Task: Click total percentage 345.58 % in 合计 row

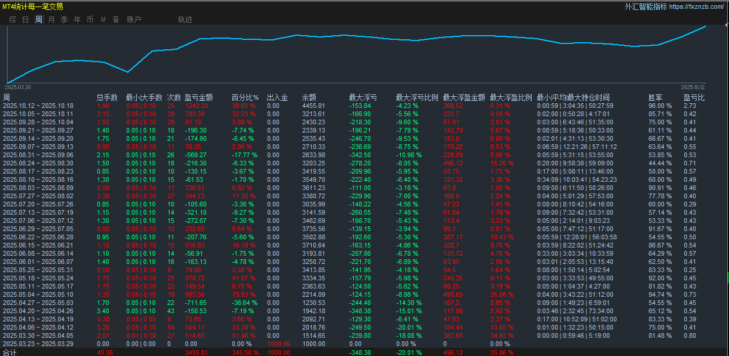Action: pyautogui.click(x=245, y=352)
